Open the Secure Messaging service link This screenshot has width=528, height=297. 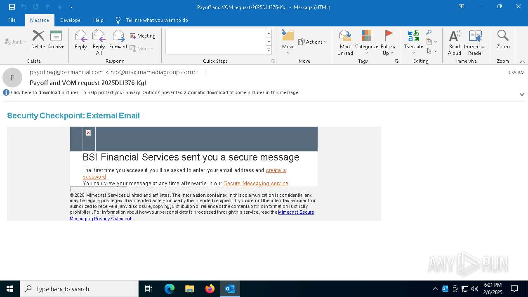tap(256, 184)
